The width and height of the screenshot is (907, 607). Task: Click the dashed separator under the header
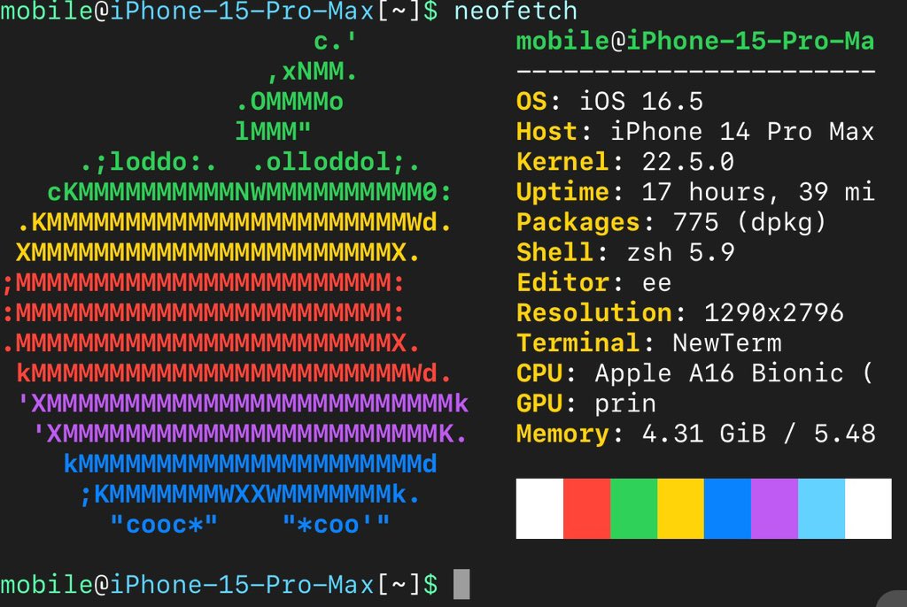tap(695, 72)
